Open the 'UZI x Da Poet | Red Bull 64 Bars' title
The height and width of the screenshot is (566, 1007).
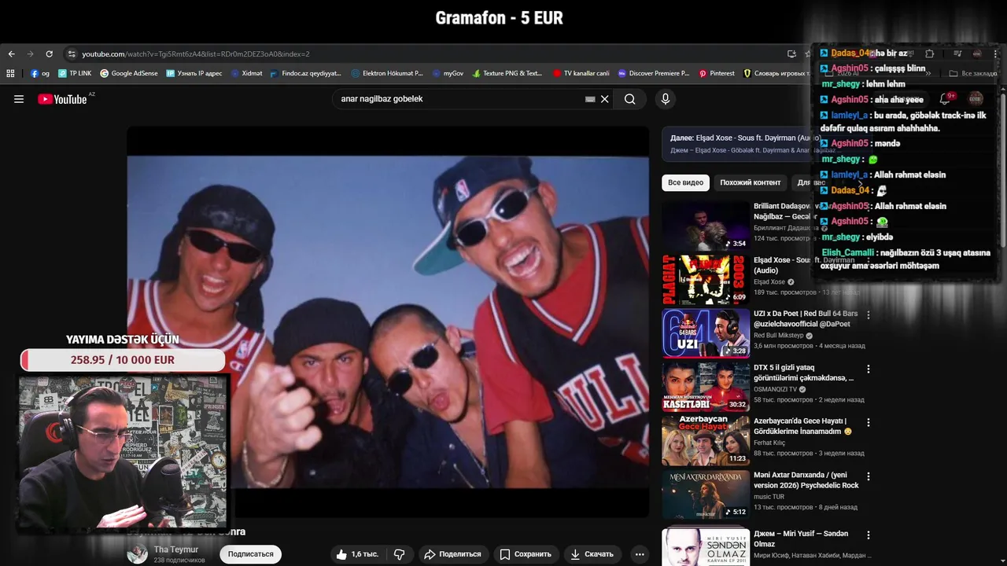coord(806,318)
